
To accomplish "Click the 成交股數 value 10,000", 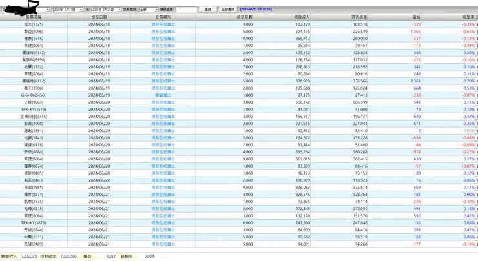I will 246,39.
